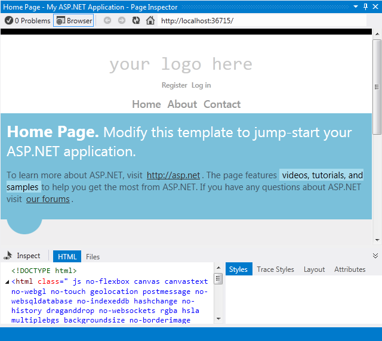Image resolution: width=382 pixels, height=341 pixels.
Task: Toggle the Browser view button
Action: (73, 21)
